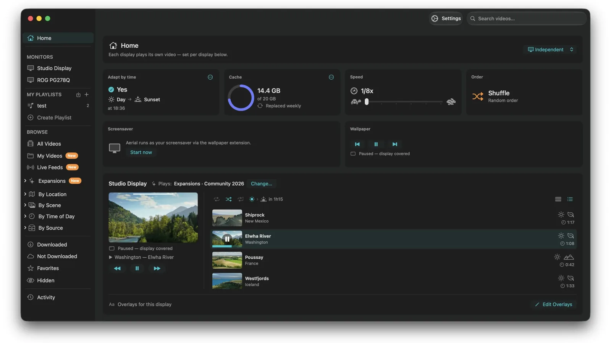This screenshot has height=343, width=611.
Task: Open Settings button
Action: tap(446, 18)
